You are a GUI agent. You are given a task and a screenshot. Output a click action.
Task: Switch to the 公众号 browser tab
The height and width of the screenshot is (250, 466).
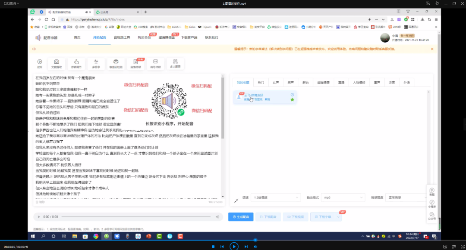point(117,12)
